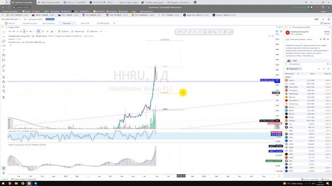Switch to the Прогнозы tab
The width and height of the screenshot is (332, 186).
[67, 23]
